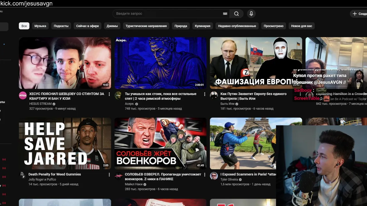367x206 pixels.
Task: Open HESUS STREAM channel avatar
Action: 23,96
